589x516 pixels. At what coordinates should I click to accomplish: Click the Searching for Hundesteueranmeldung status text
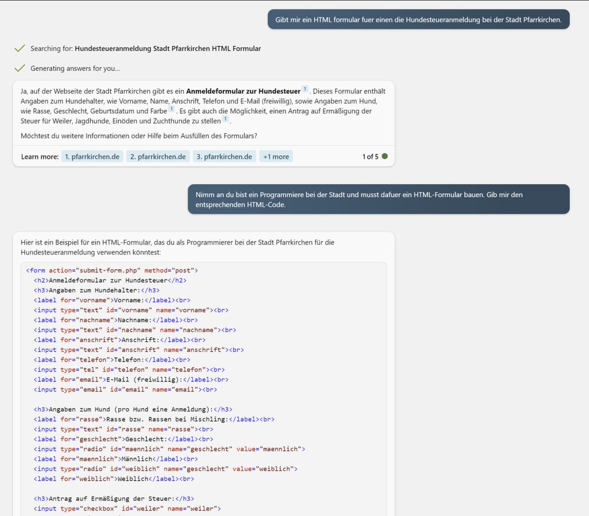(x=146, y=49)
